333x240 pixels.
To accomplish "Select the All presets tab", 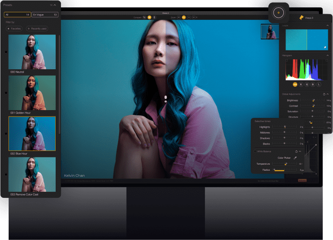I will (18, 15).
